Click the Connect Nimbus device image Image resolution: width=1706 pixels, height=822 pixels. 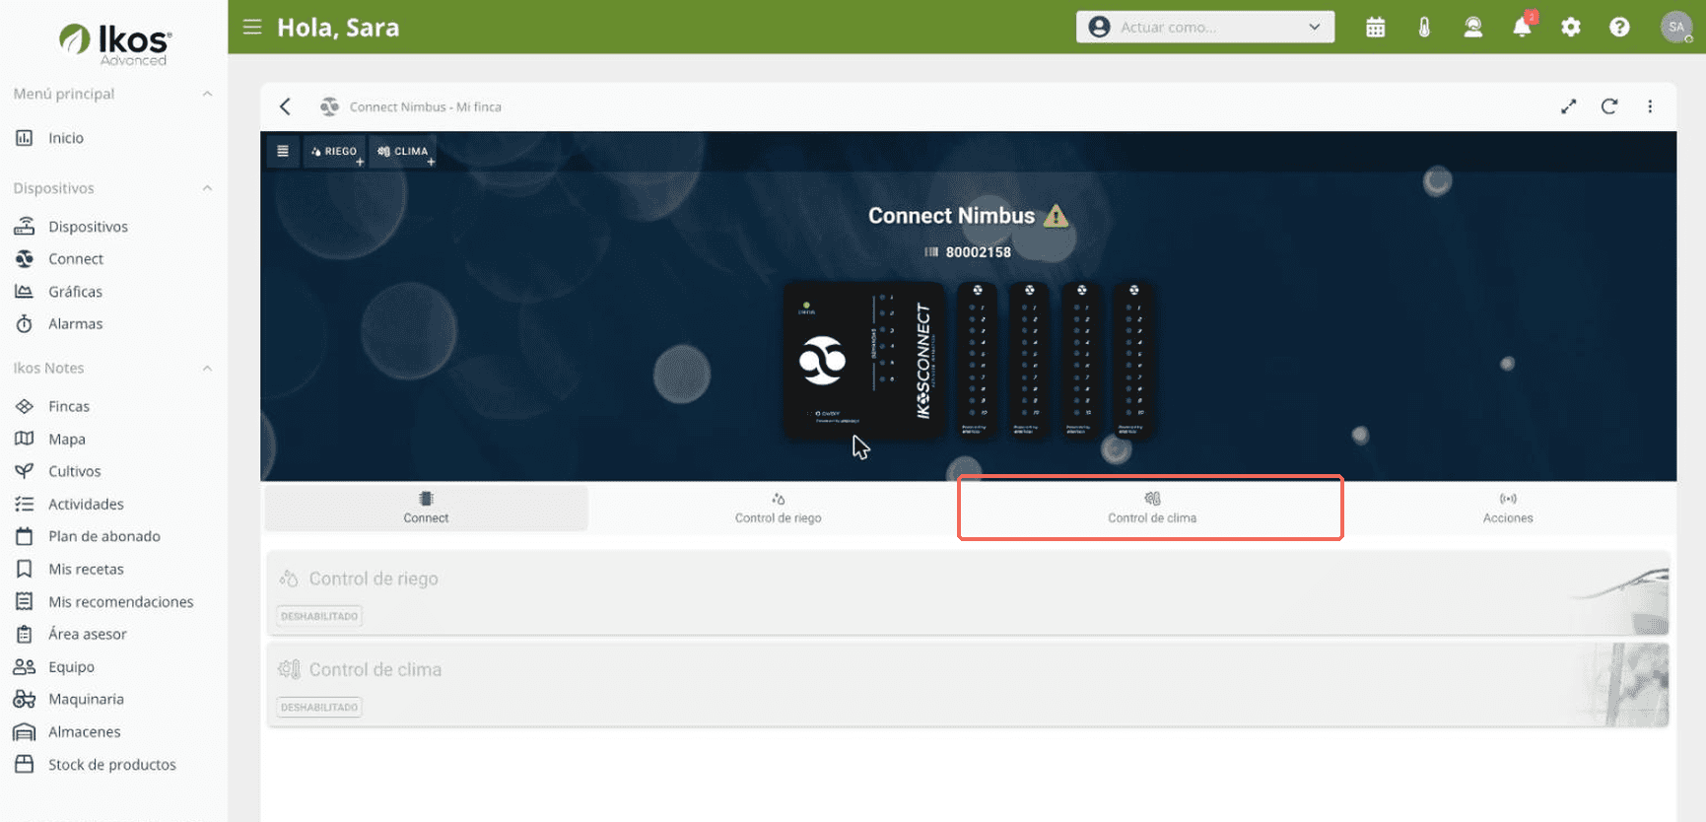click(969, 361)
